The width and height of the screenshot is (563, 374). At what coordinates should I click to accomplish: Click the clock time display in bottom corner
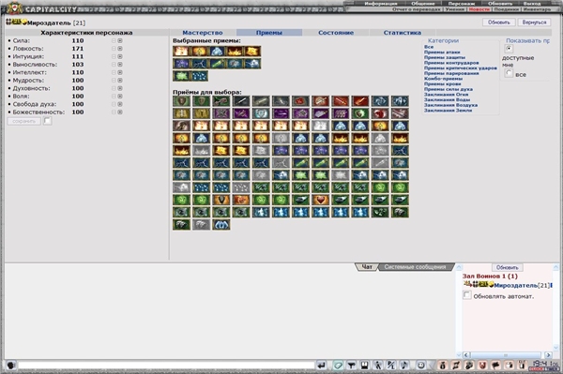(544, 364)
